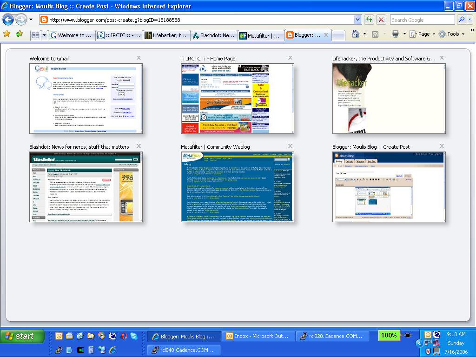Image resolution: width=476 pixels, height=357 pixels.
Task: Close the Blogger tab in tab bar
Action: coord(326,35)
